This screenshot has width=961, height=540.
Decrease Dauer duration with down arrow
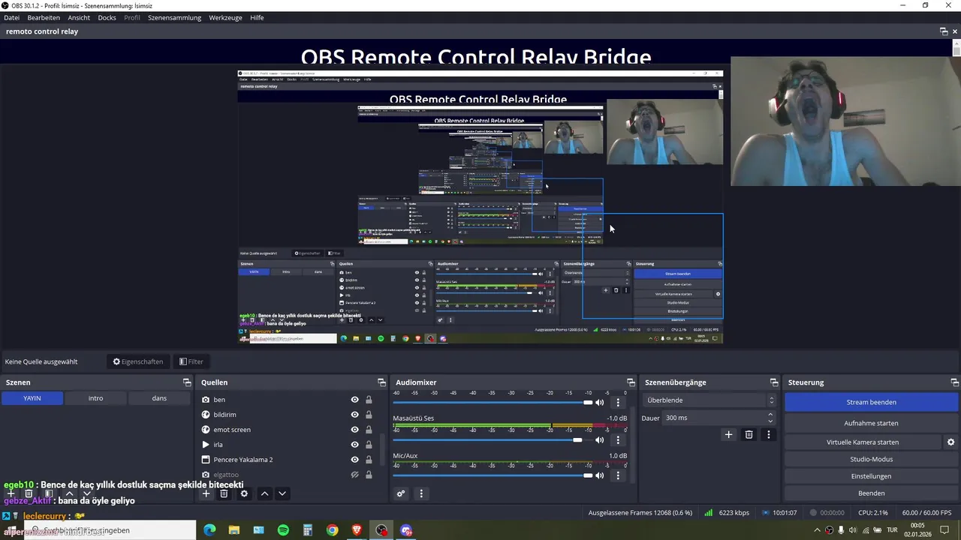[770, 421]
